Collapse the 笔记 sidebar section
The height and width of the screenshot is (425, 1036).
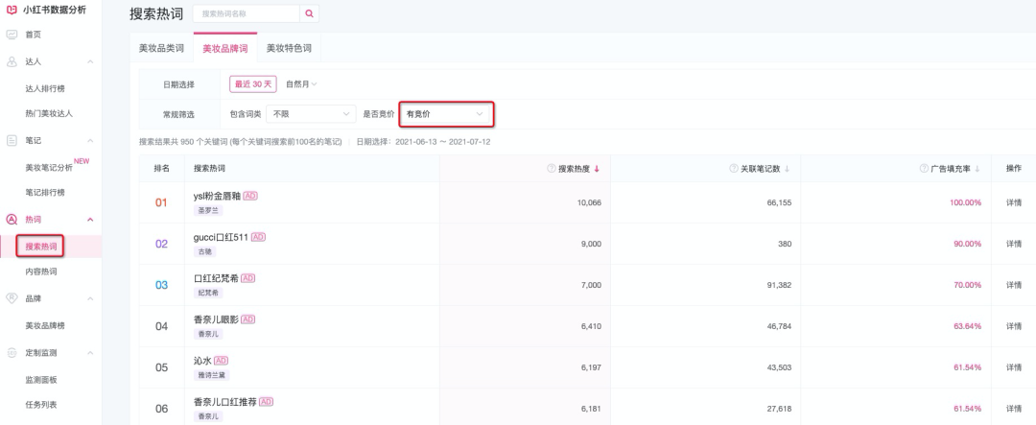point(90,140)
